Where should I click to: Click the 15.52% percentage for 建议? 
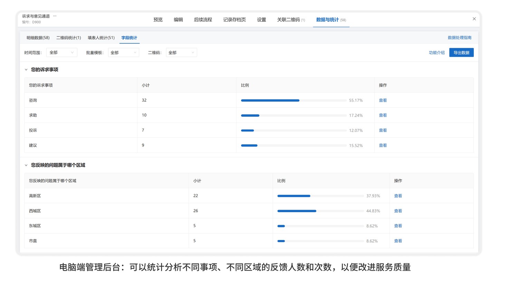(356, 146)
